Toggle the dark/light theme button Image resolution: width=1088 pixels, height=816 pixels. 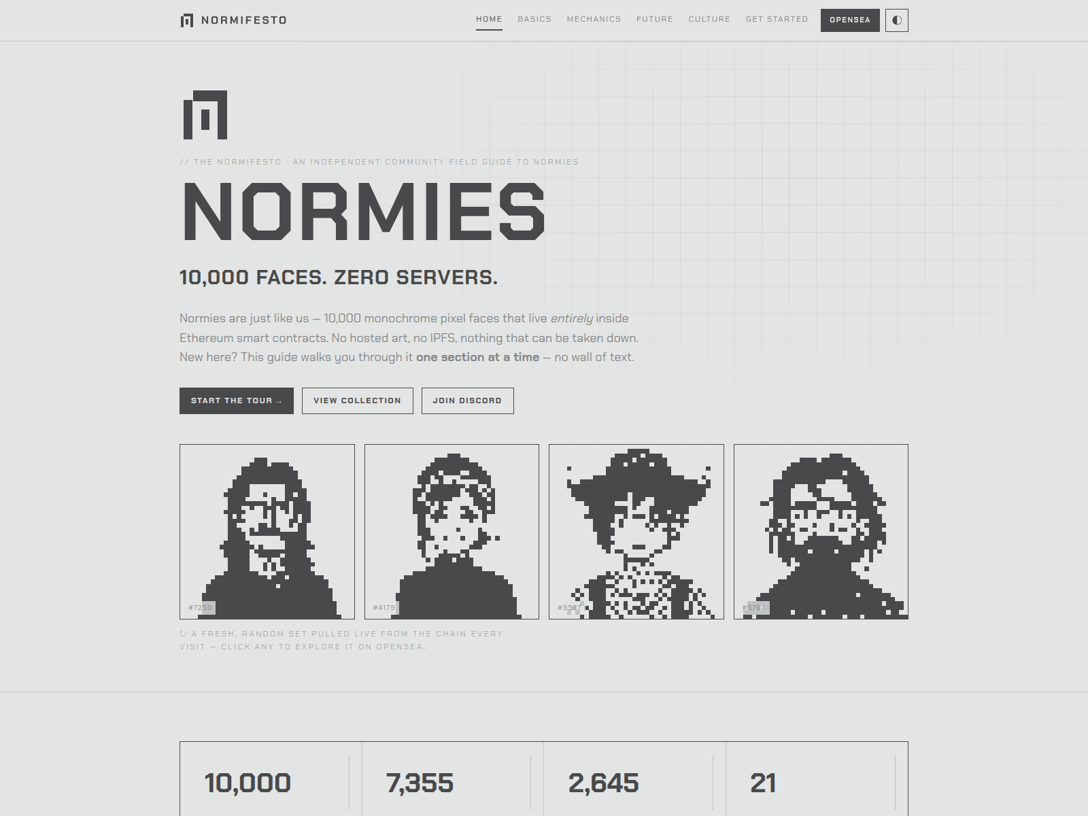tap(896, 20)
